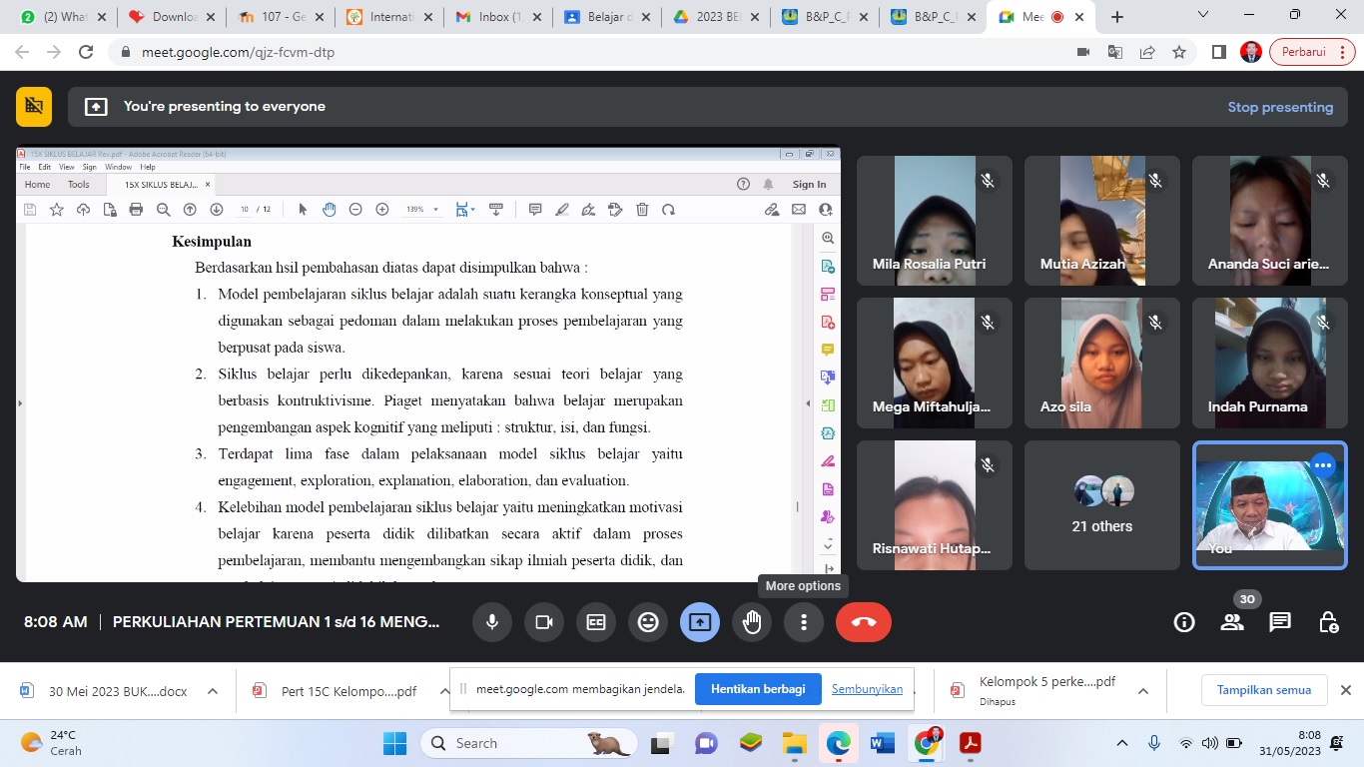
Task: Open host controls lock icon
Action: pos(1328,623)
